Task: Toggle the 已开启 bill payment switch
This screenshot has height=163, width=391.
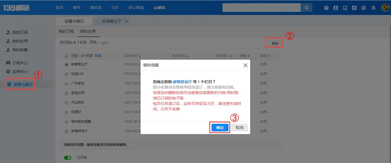Action: tap(68, 158)
